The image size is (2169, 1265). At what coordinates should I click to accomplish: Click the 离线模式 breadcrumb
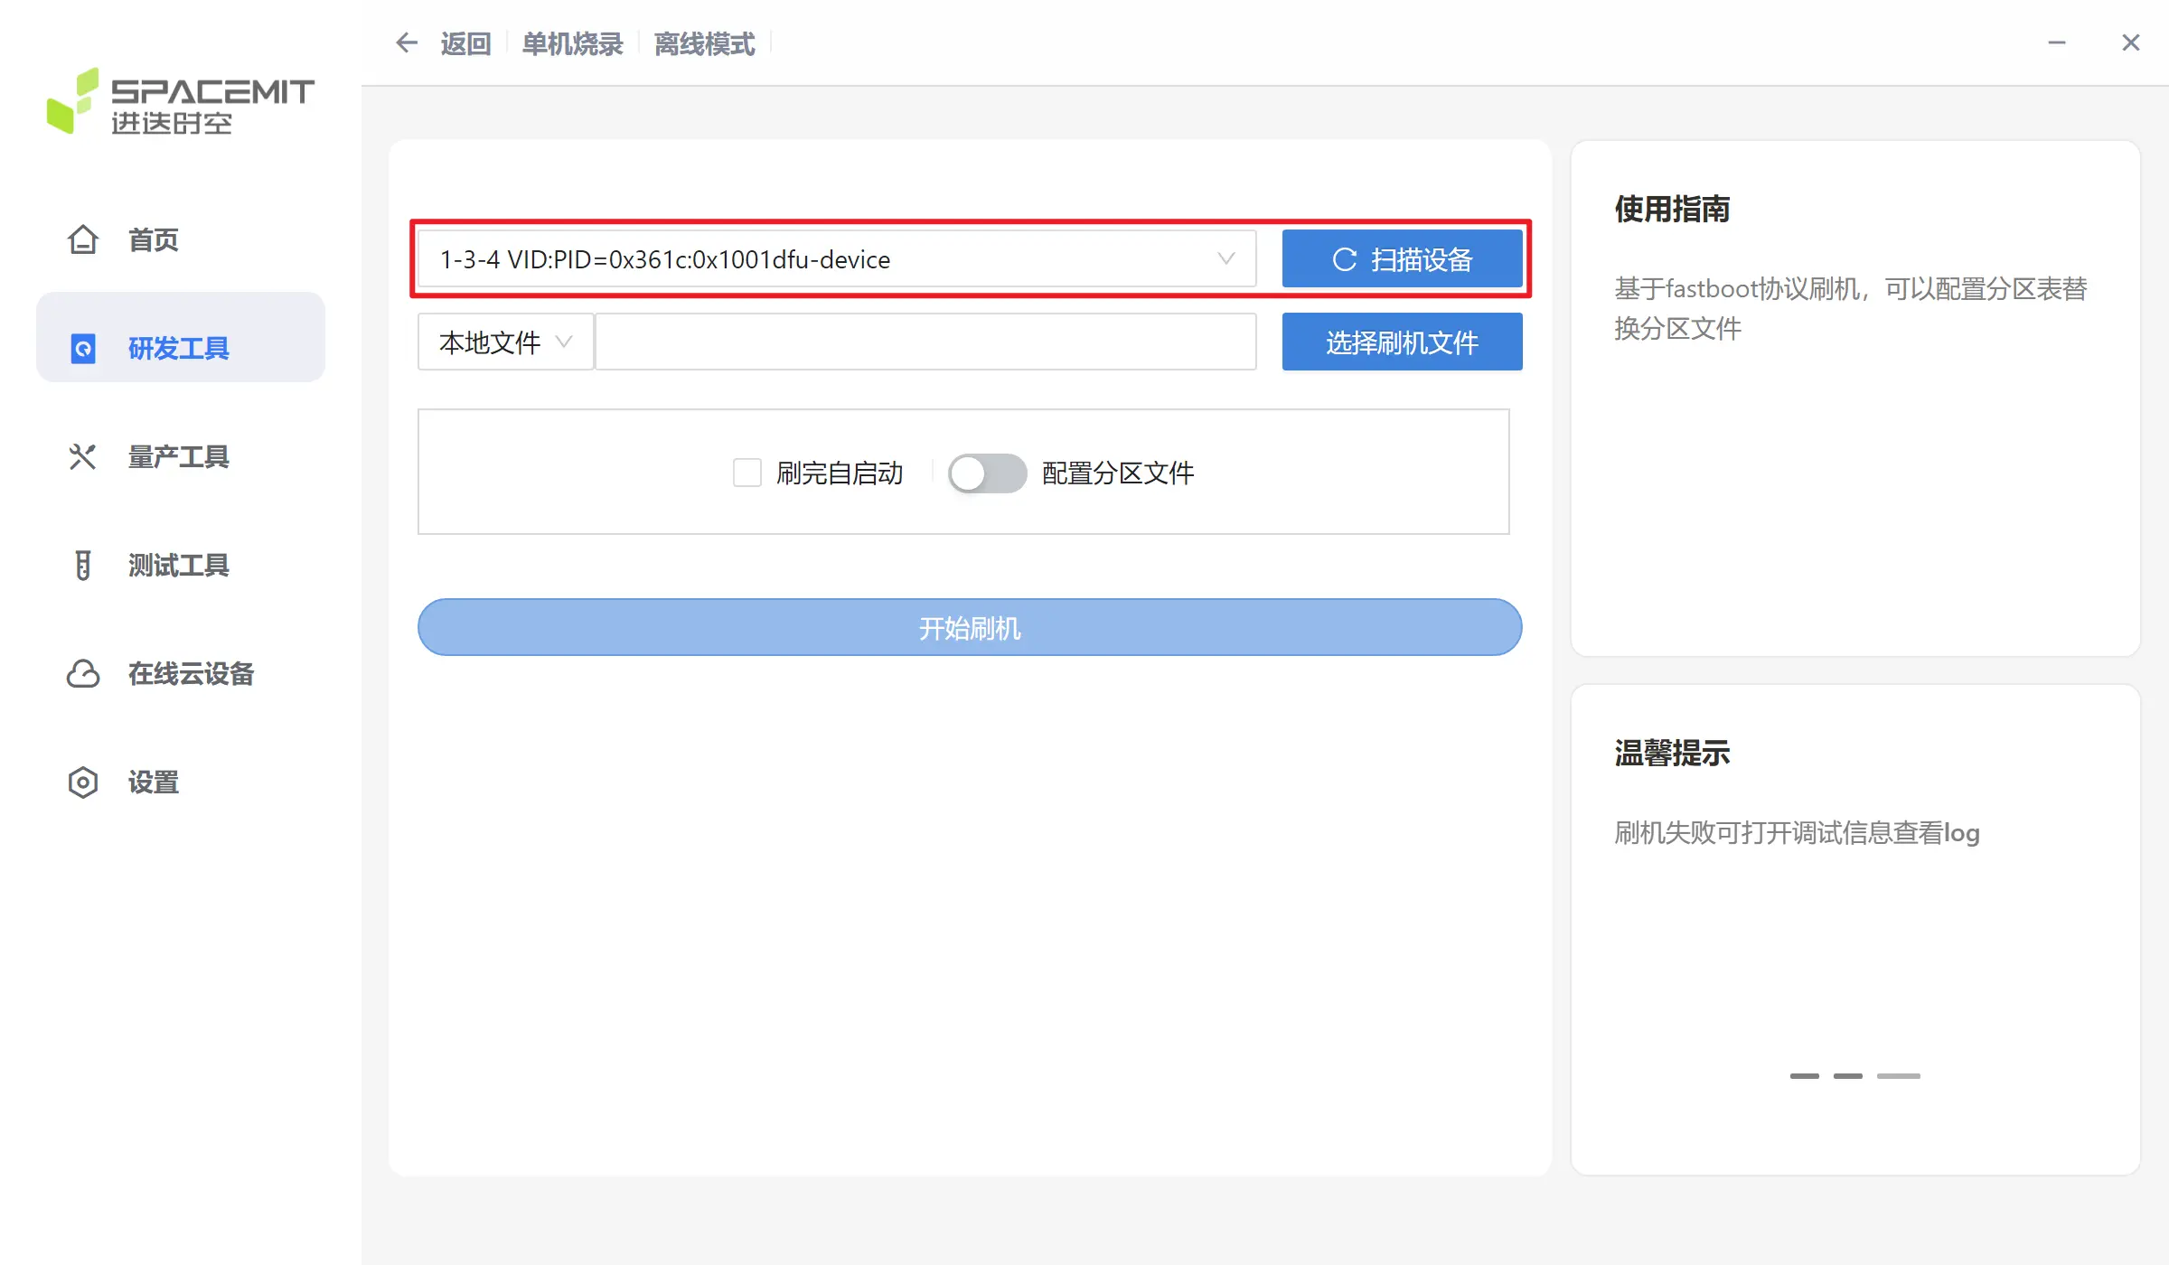point(705,43)
